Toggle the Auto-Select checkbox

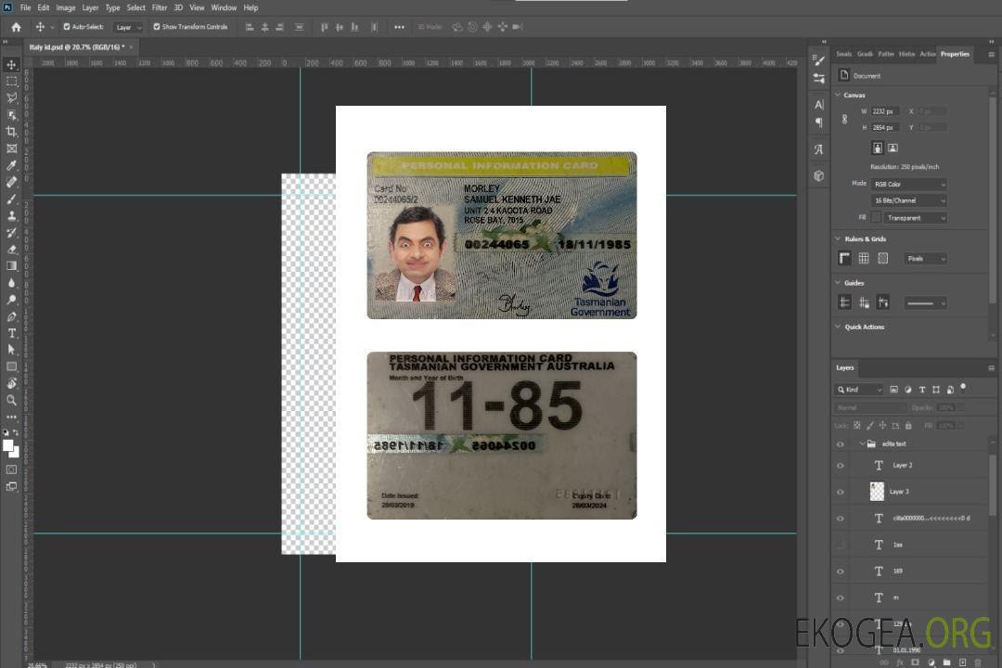click(x=67, y=27)
